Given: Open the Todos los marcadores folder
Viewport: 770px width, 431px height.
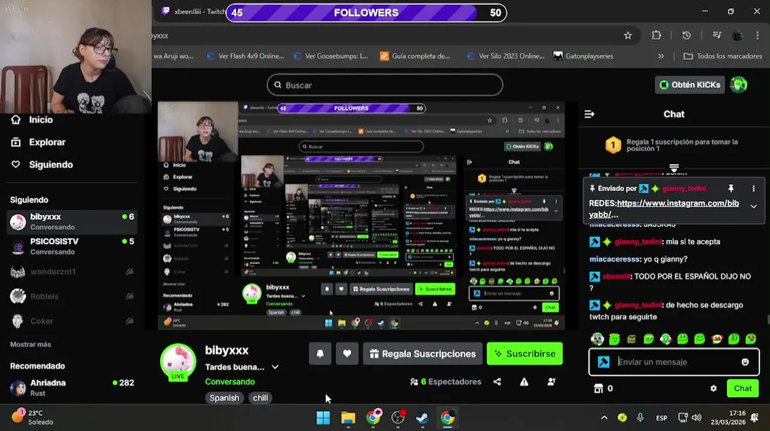Looking at the screenshot, I should [723, 56].
